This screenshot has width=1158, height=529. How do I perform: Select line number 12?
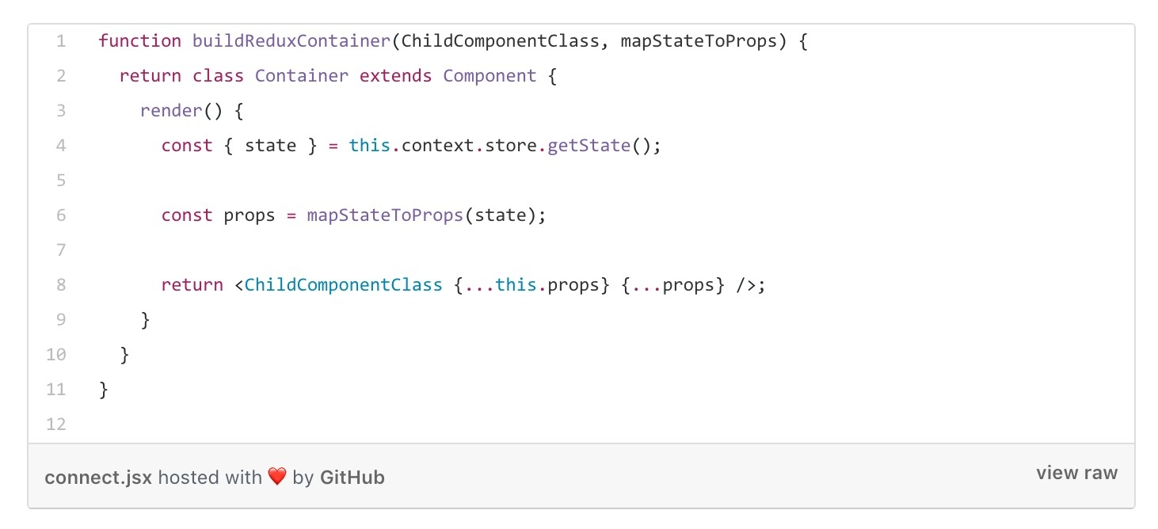[56, 424]
